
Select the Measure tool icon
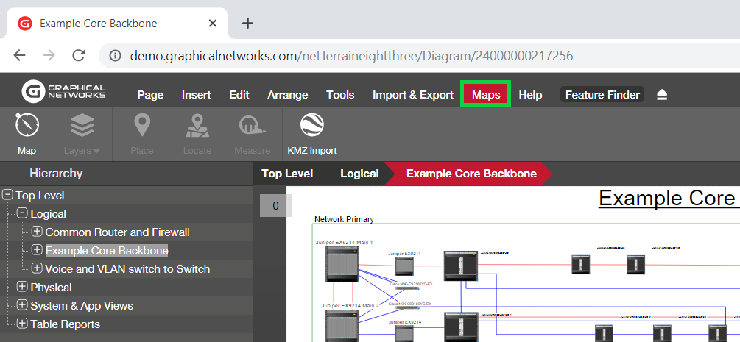253,126
